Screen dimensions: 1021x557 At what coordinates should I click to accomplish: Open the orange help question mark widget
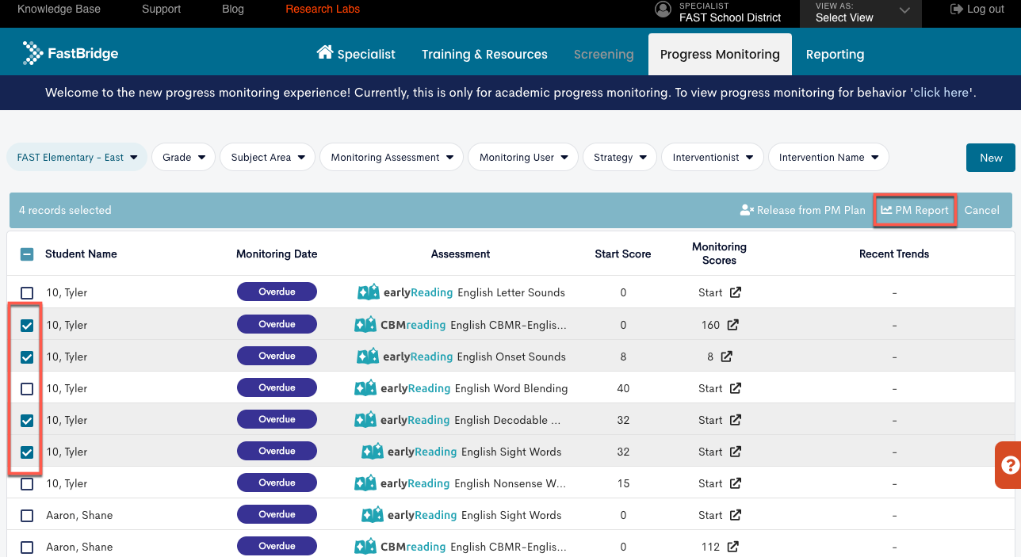[x=1008, y=465]
